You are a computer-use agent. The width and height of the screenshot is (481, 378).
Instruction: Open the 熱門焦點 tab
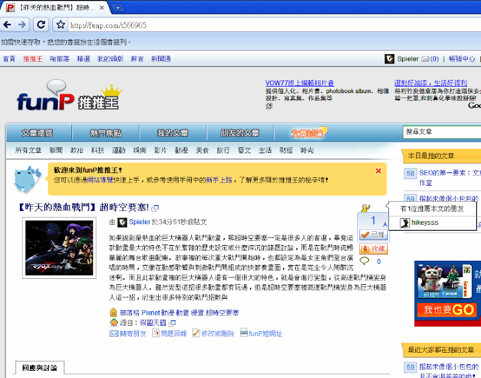point(106,133)
